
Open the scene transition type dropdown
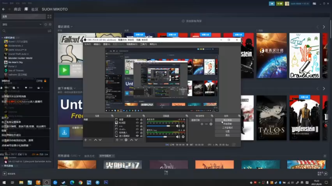click(201, 120)
